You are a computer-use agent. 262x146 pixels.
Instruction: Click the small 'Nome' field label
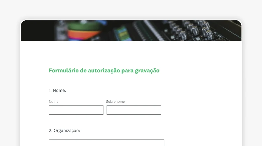click(x=53, y=102)
